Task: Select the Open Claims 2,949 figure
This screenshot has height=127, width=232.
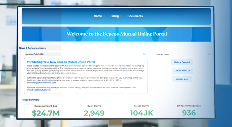Action: [x=94, y=113]
